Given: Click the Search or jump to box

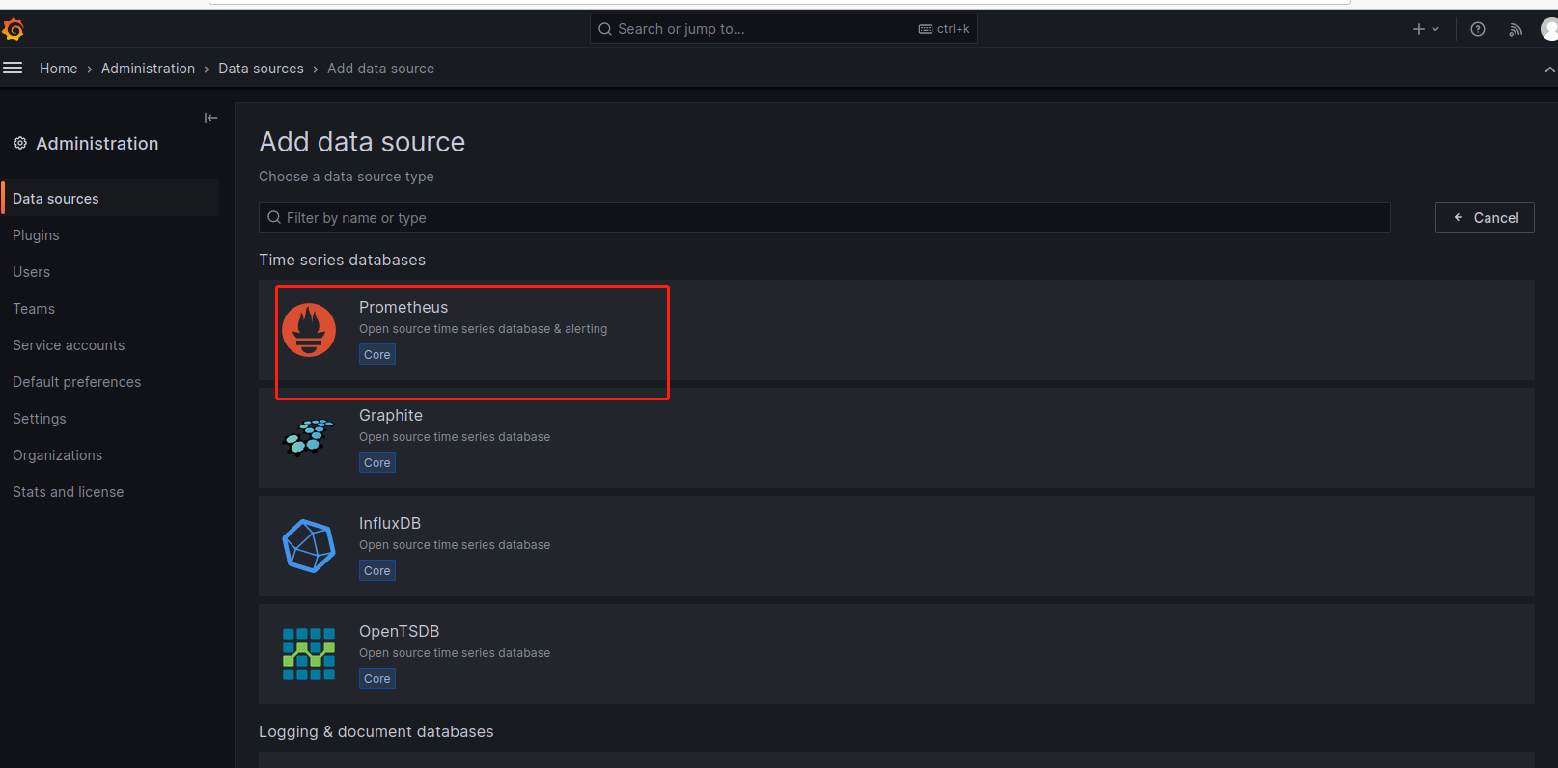Looking at the screenshot, I should (x=783, y=29).
